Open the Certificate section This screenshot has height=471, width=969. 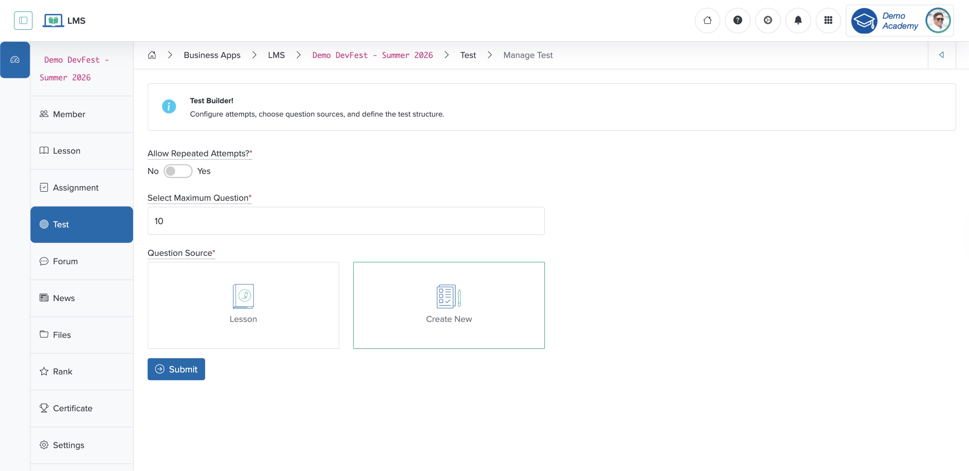click(72, 408)
